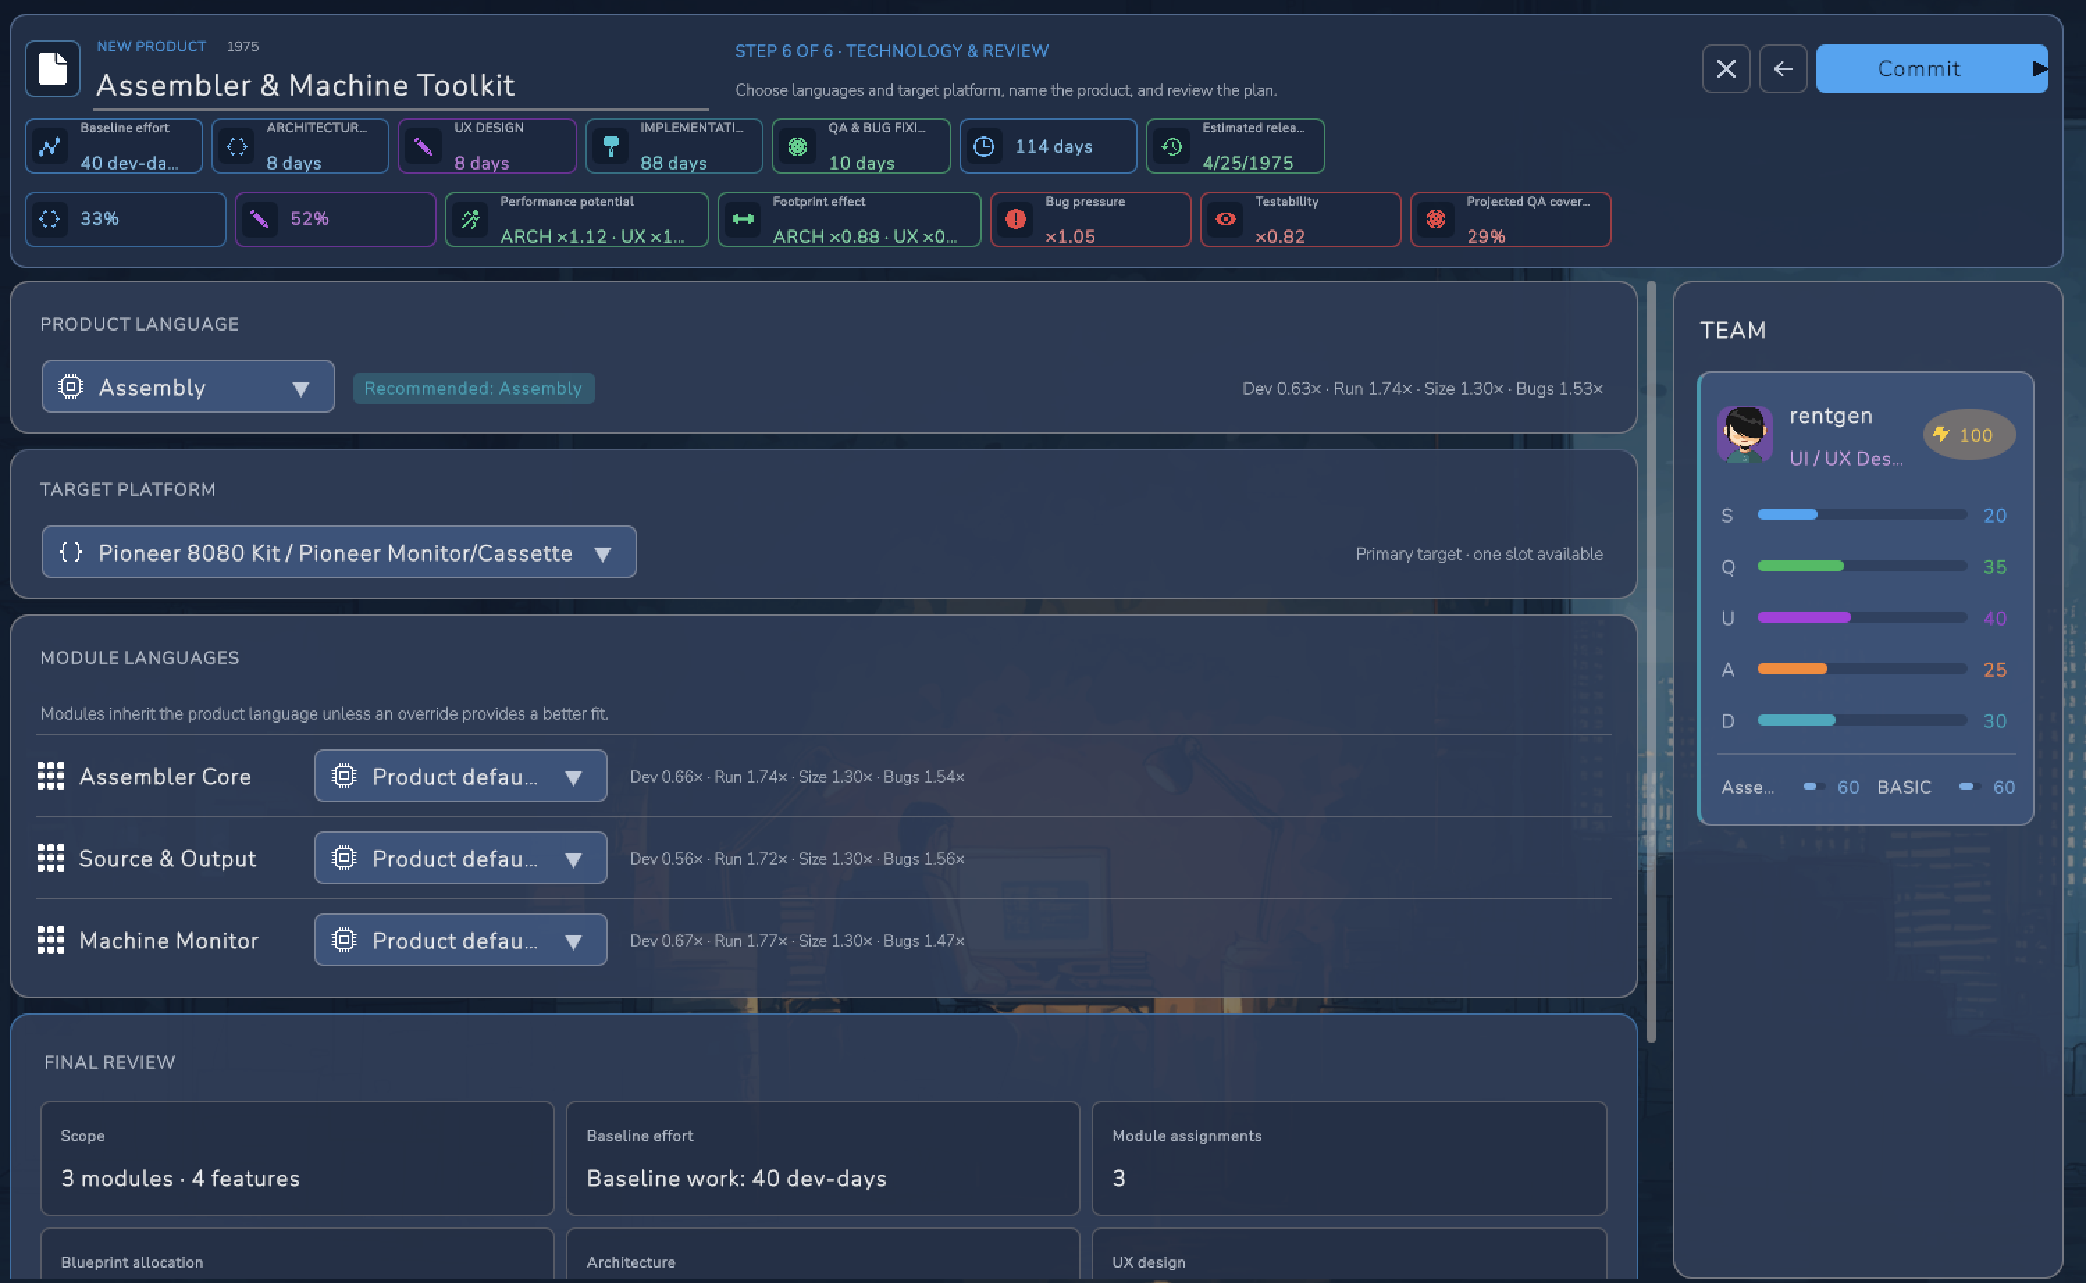
Task: Click the UX design review card
Action: pyautogui.click(x=1350, y=1254)
